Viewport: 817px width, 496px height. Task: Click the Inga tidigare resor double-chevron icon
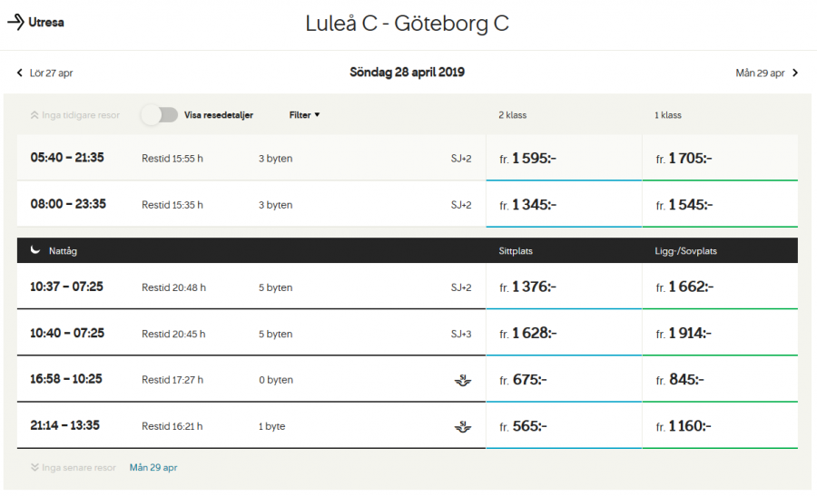pyautogui.click(x=34, y=115)
